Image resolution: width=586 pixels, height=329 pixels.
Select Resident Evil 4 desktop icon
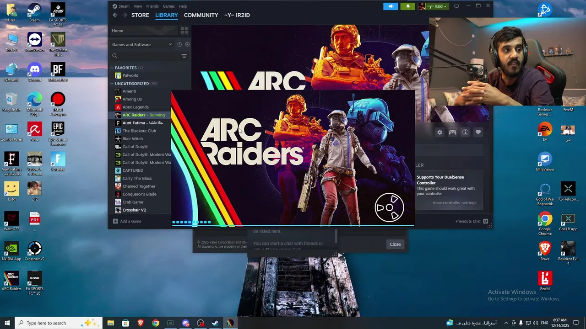click(x=568, y=253)
